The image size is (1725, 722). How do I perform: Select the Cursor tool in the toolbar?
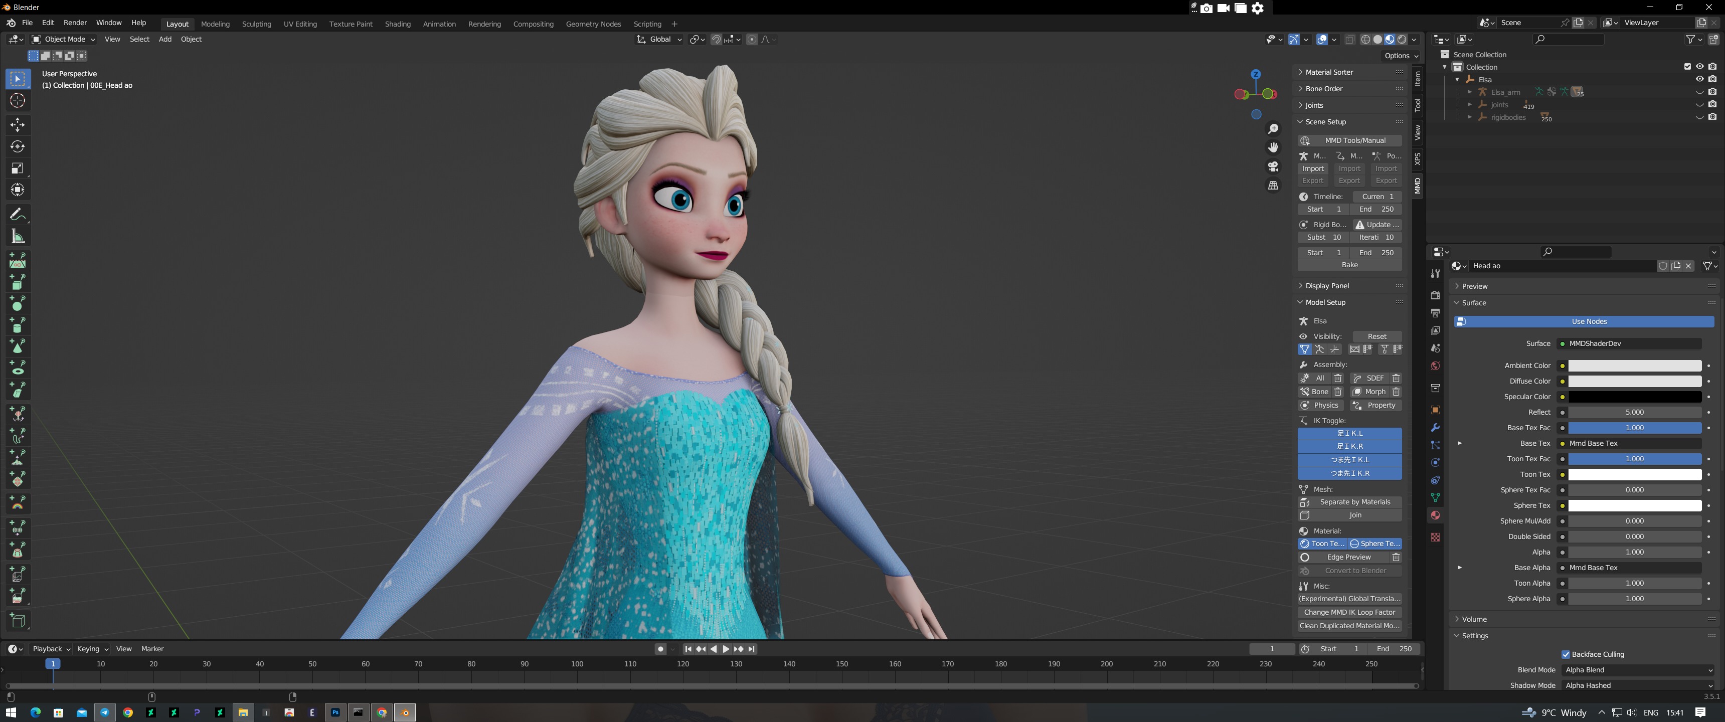click(x=18, y=100)
